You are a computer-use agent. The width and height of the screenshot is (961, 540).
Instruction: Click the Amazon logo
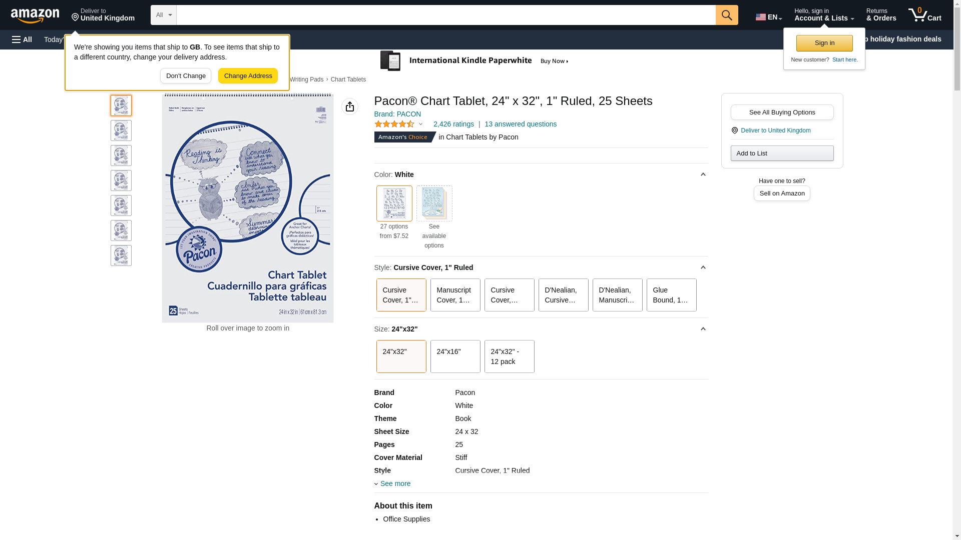coord(35,15)
